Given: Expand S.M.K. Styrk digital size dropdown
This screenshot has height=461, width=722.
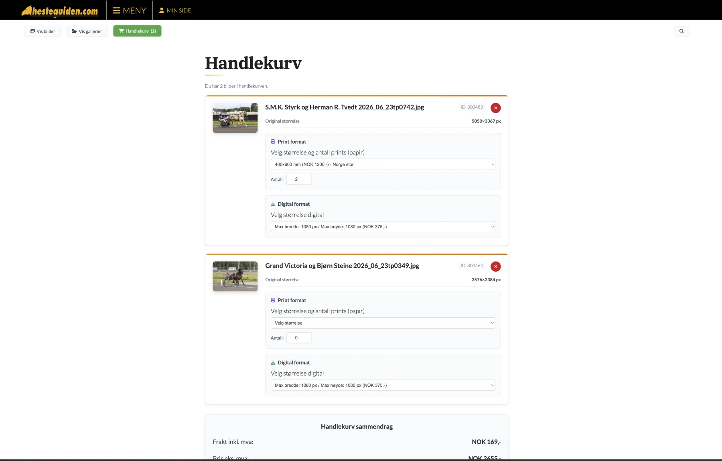Looking at the screenshot, I should pos(383,227).
